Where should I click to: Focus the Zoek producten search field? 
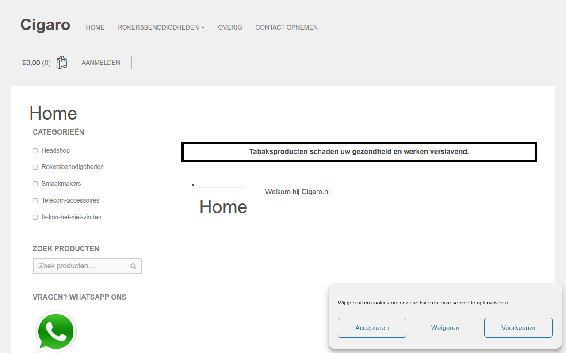pyautogui.click(x=87, y=266)
